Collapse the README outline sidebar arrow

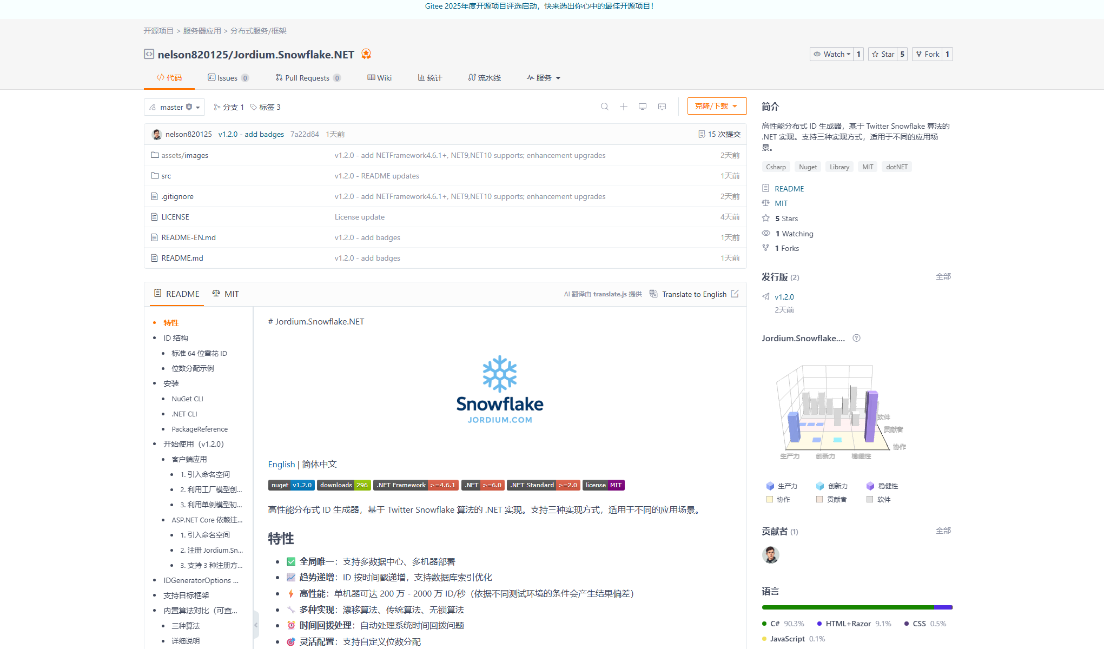pos(256,625)
